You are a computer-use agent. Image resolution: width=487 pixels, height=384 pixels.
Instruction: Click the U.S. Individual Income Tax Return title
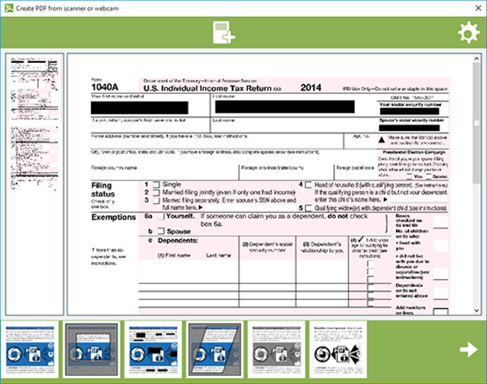(208, 88)
